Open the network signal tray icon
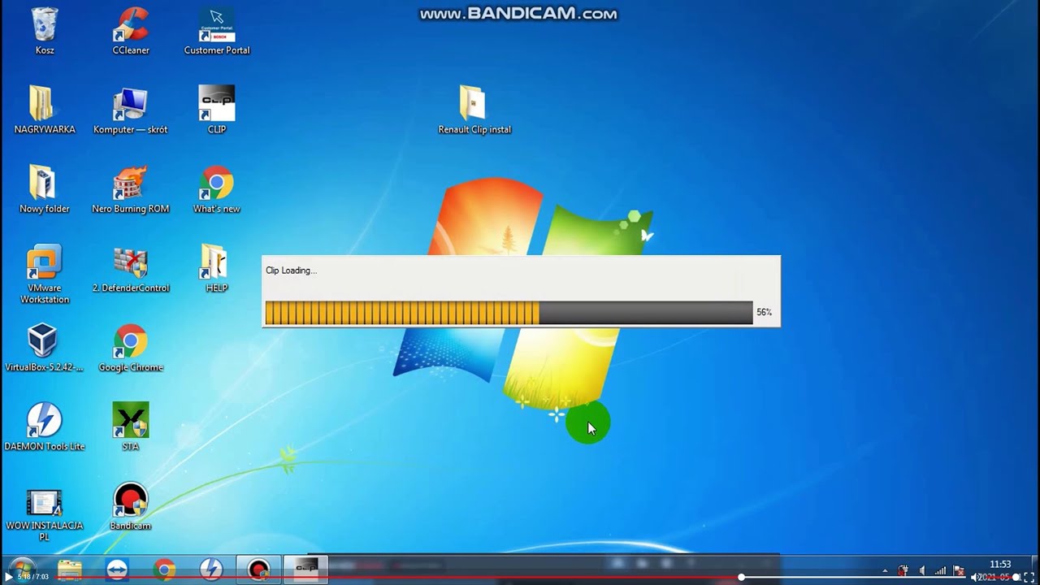Screen dimensions: 1040x585 [x=940, y=570]
